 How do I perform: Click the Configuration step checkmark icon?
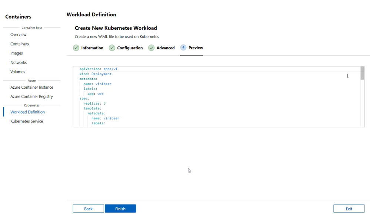tap(112, 48)
